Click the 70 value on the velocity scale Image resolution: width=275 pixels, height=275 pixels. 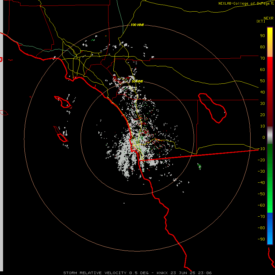point(262,58)
